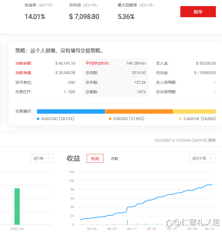This screenshot has height=236, width=222.
Task: Switch to the 点数 points tab
Action: click(x=114, y=158)
